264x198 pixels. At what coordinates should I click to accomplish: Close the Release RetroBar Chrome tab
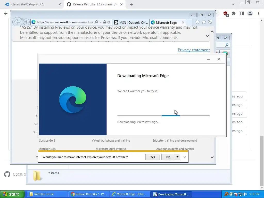[x=121, y=4]
